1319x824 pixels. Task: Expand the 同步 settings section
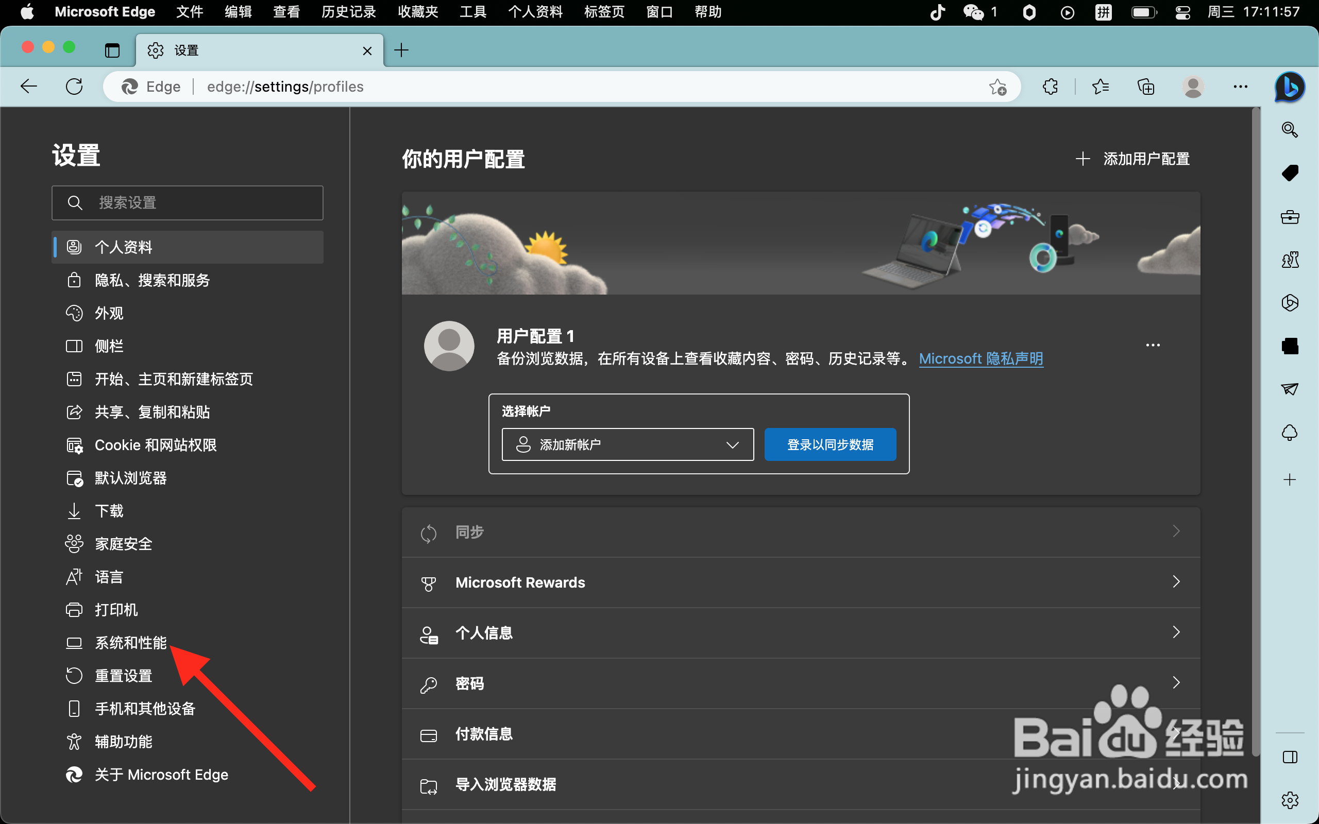tap(800, 532)
